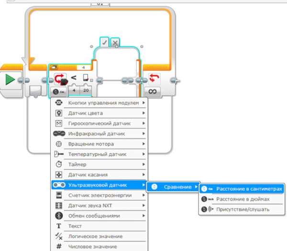The height and width of the screenshot is (251, 287).
Task: Click the motor rotation icon
Action: (x=59, y=144)
